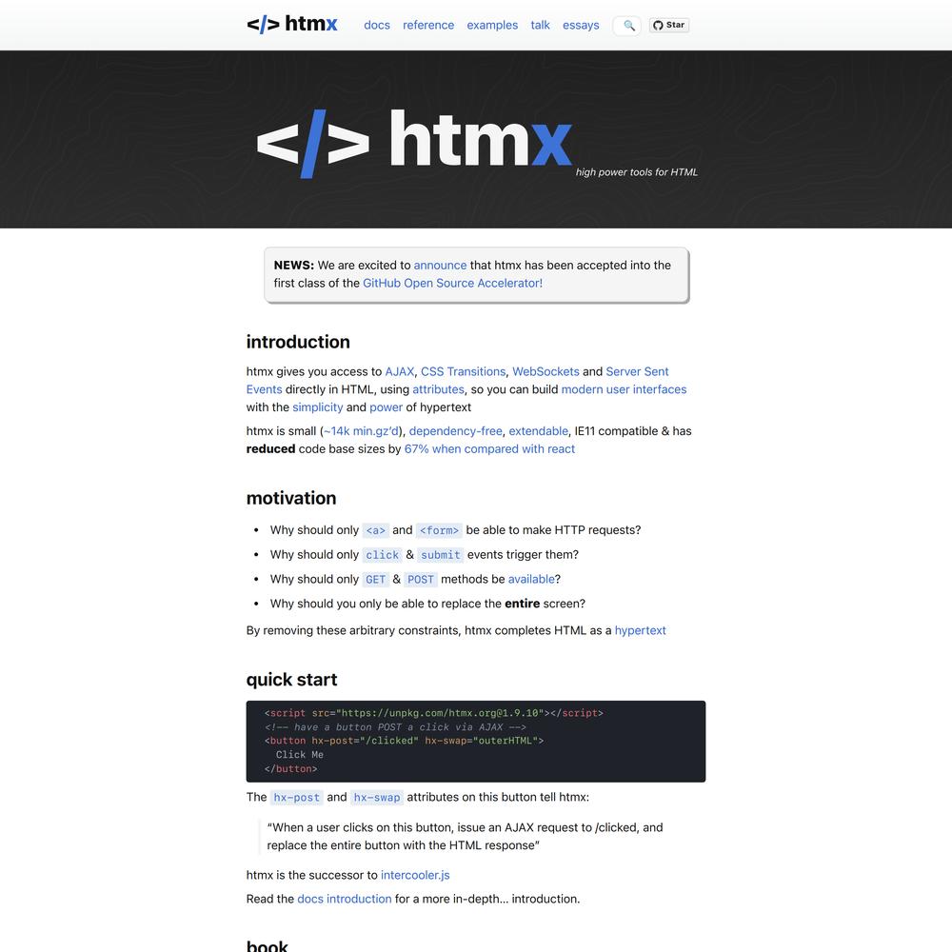The height and width of the screenshot is (952, 952).
Task: Follow the CSS Transitions link
Action: [463, 371]
